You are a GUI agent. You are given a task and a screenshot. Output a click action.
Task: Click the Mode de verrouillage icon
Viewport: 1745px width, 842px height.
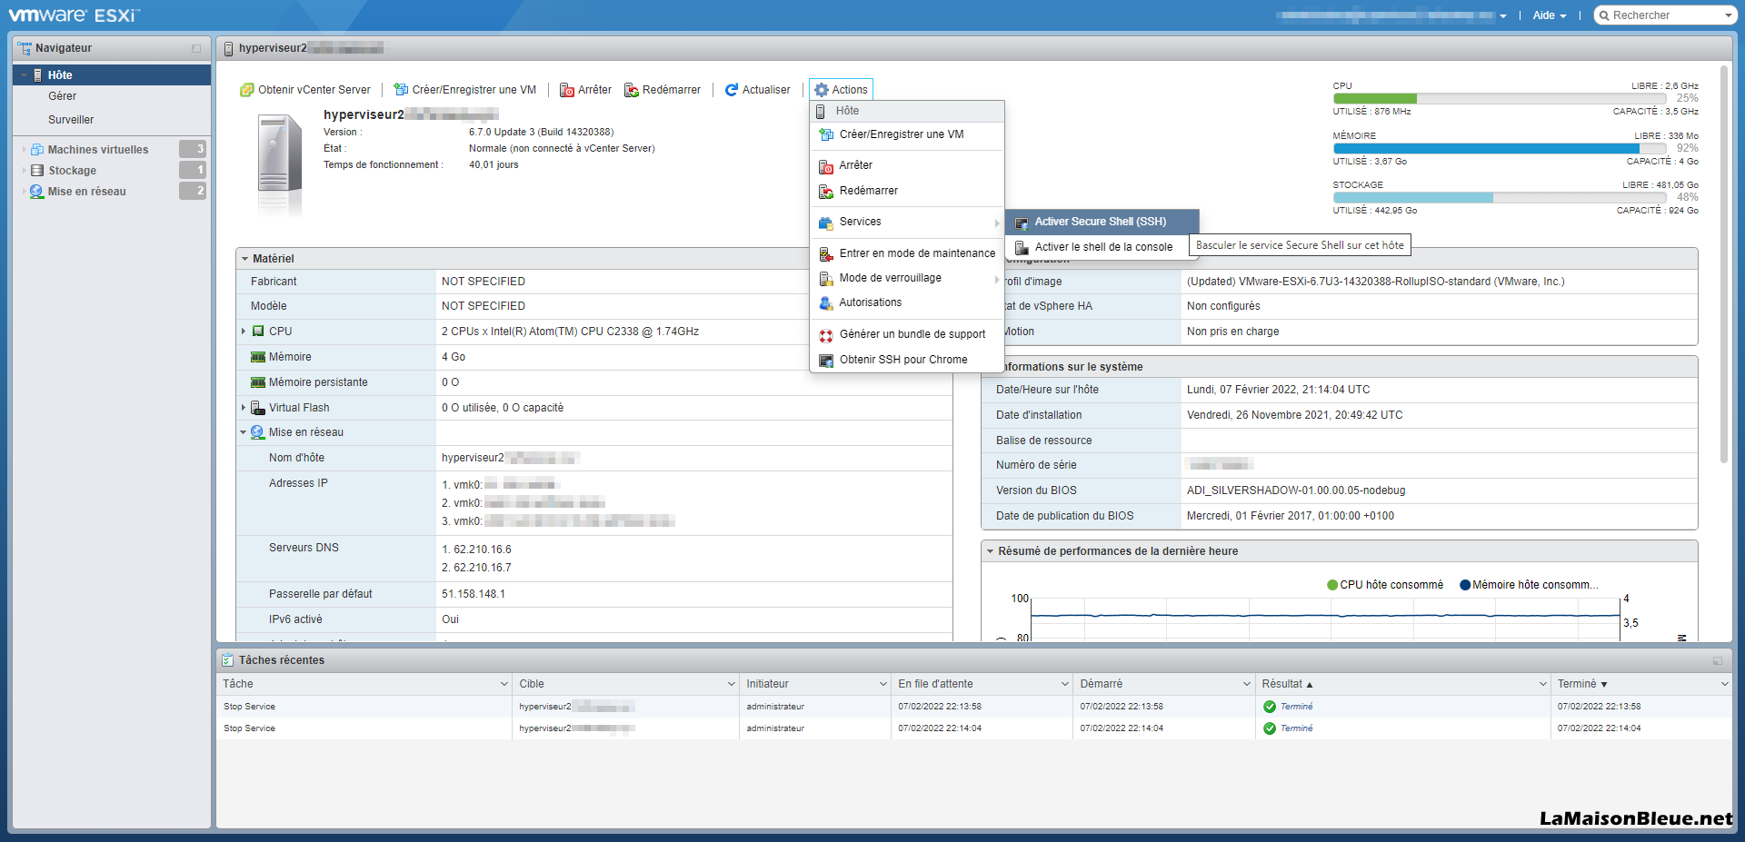pos(826,279)
